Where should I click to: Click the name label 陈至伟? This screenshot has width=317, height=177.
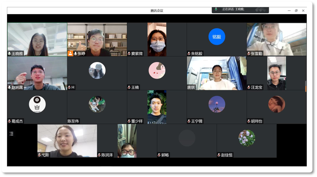(74, 121)
